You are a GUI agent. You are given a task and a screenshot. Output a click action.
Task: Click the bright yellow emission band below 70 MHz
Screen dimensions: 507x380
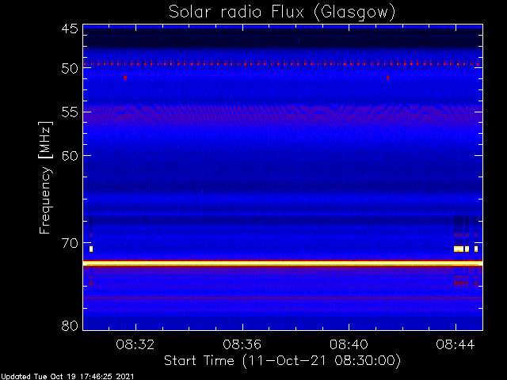283,264
